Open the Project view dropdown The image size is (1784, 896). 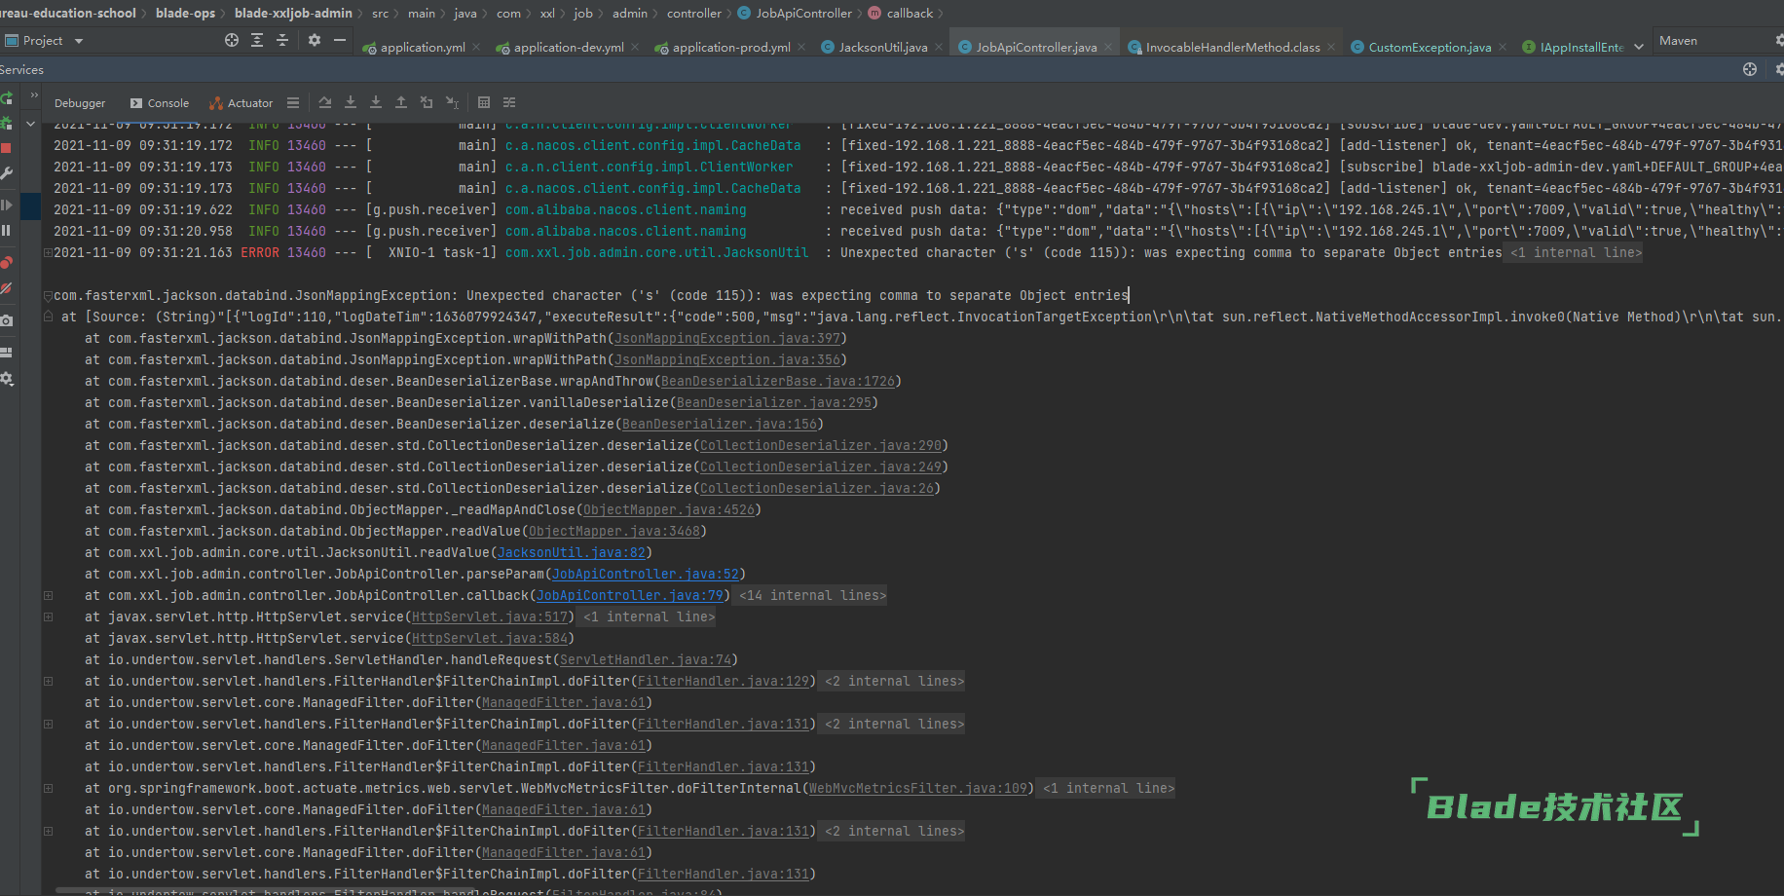[79, 41]
